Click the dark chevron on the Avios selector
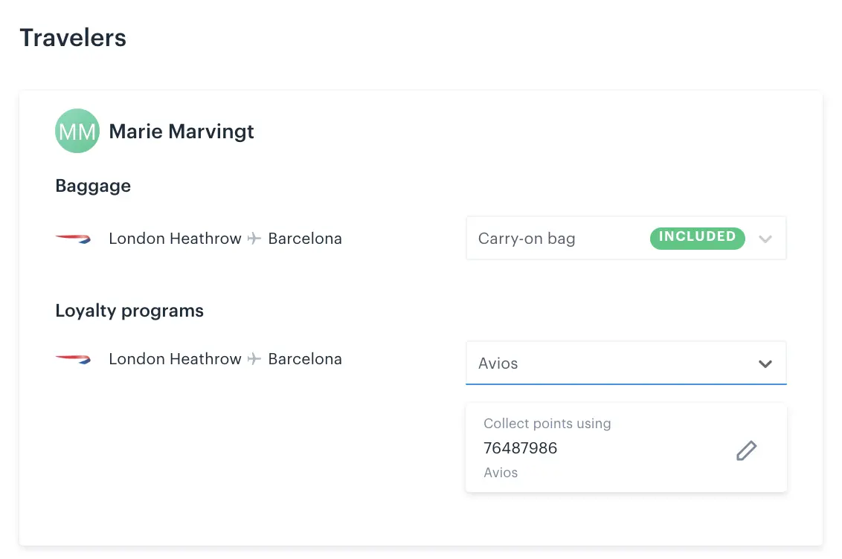Image resolution: width=842 pixels, height=559 pixels. [x=765, y=363]
